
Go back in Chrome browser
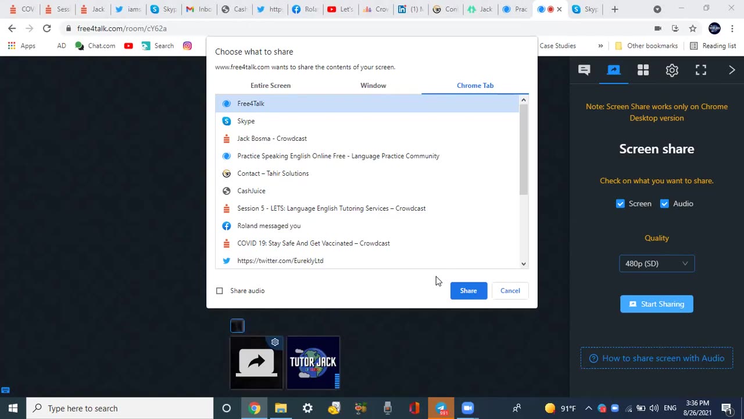[12, 29]
